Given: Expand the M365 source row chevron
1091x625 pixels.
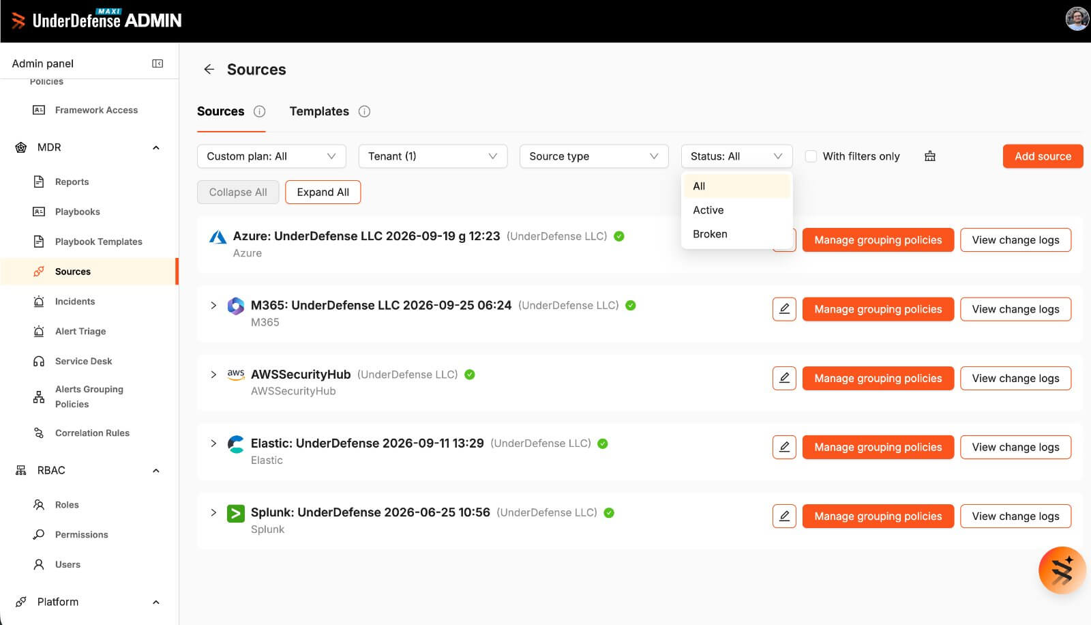Looking at the screenshot, I should pyautogui.click(x=213, y=306).
